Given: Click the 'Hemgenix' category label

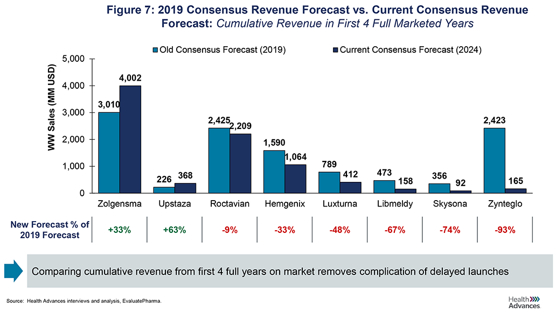Looking at the screenshot, I should tap(285, 204).
